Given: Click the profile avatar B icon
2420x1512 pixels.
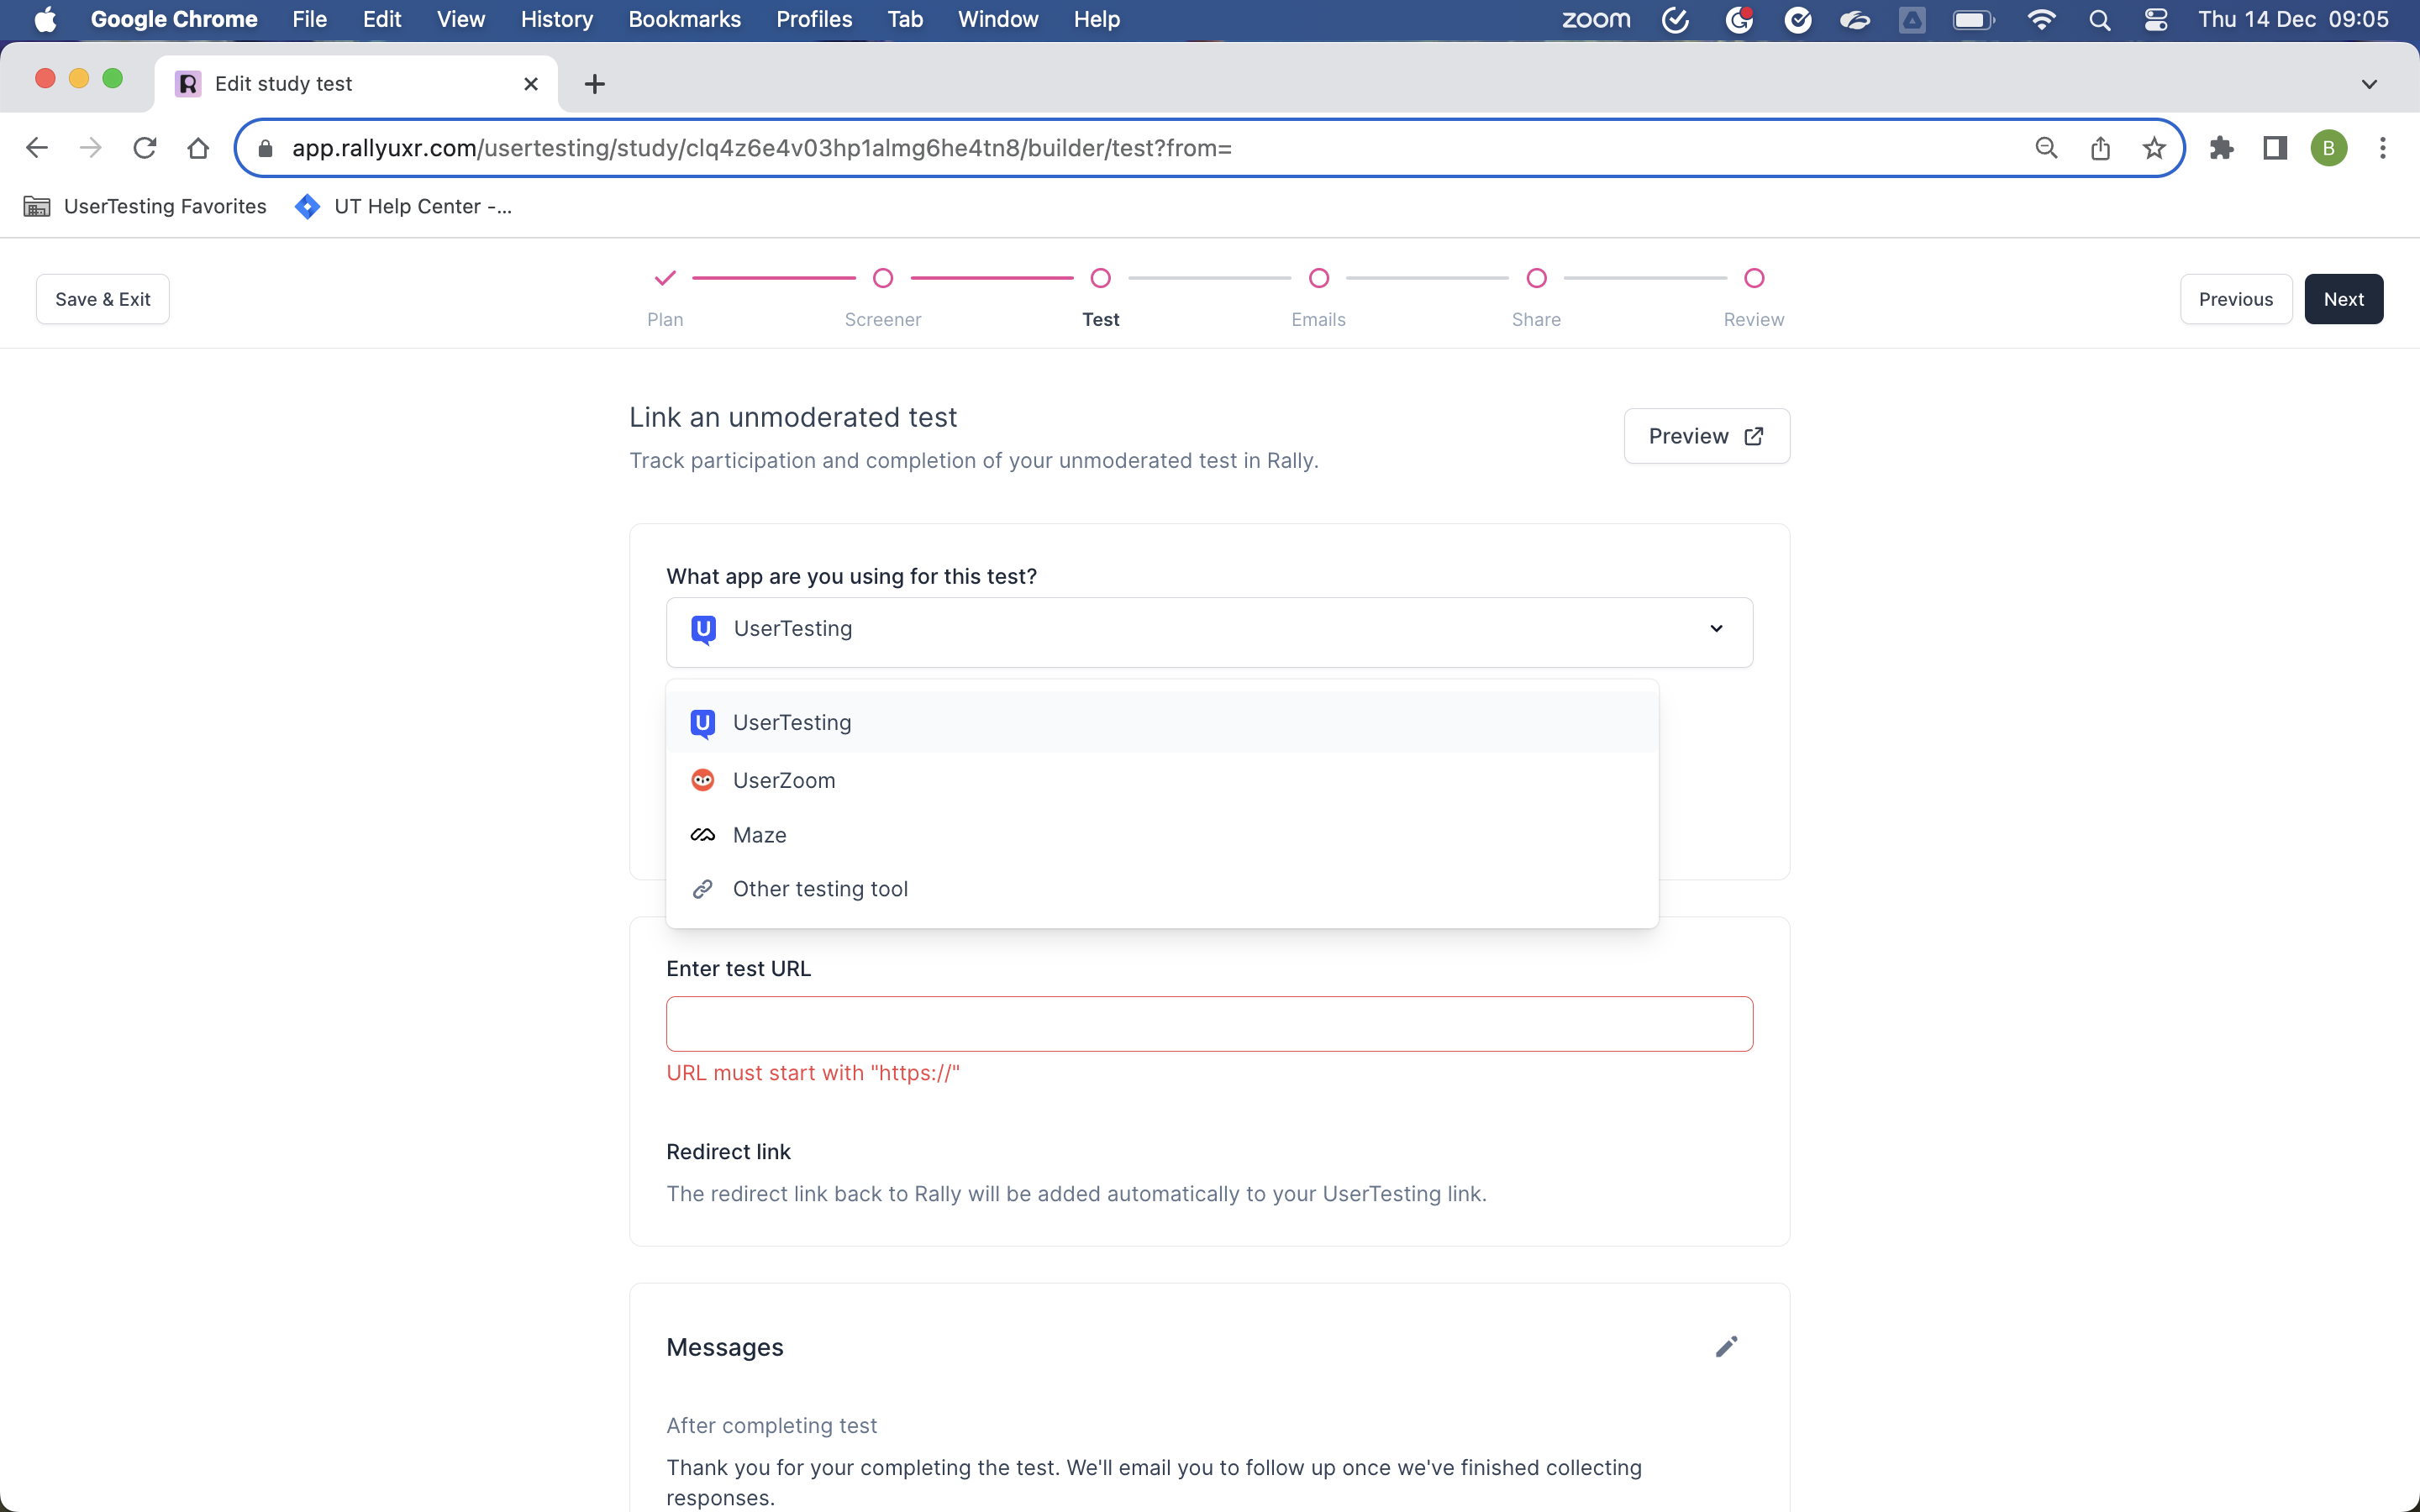Looking at the screenshot, I should pos(2329,147).
